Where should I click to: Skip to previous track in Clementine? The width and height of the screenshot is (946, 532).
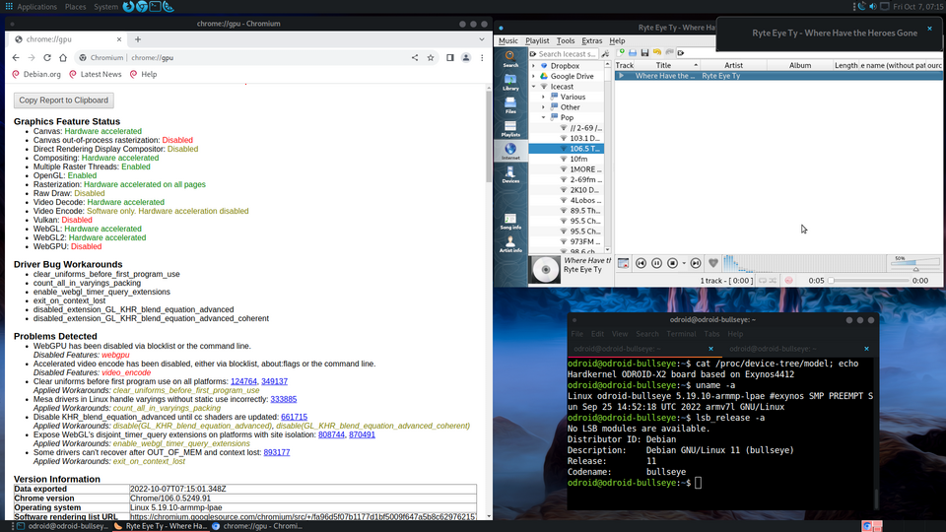[641, 264]
